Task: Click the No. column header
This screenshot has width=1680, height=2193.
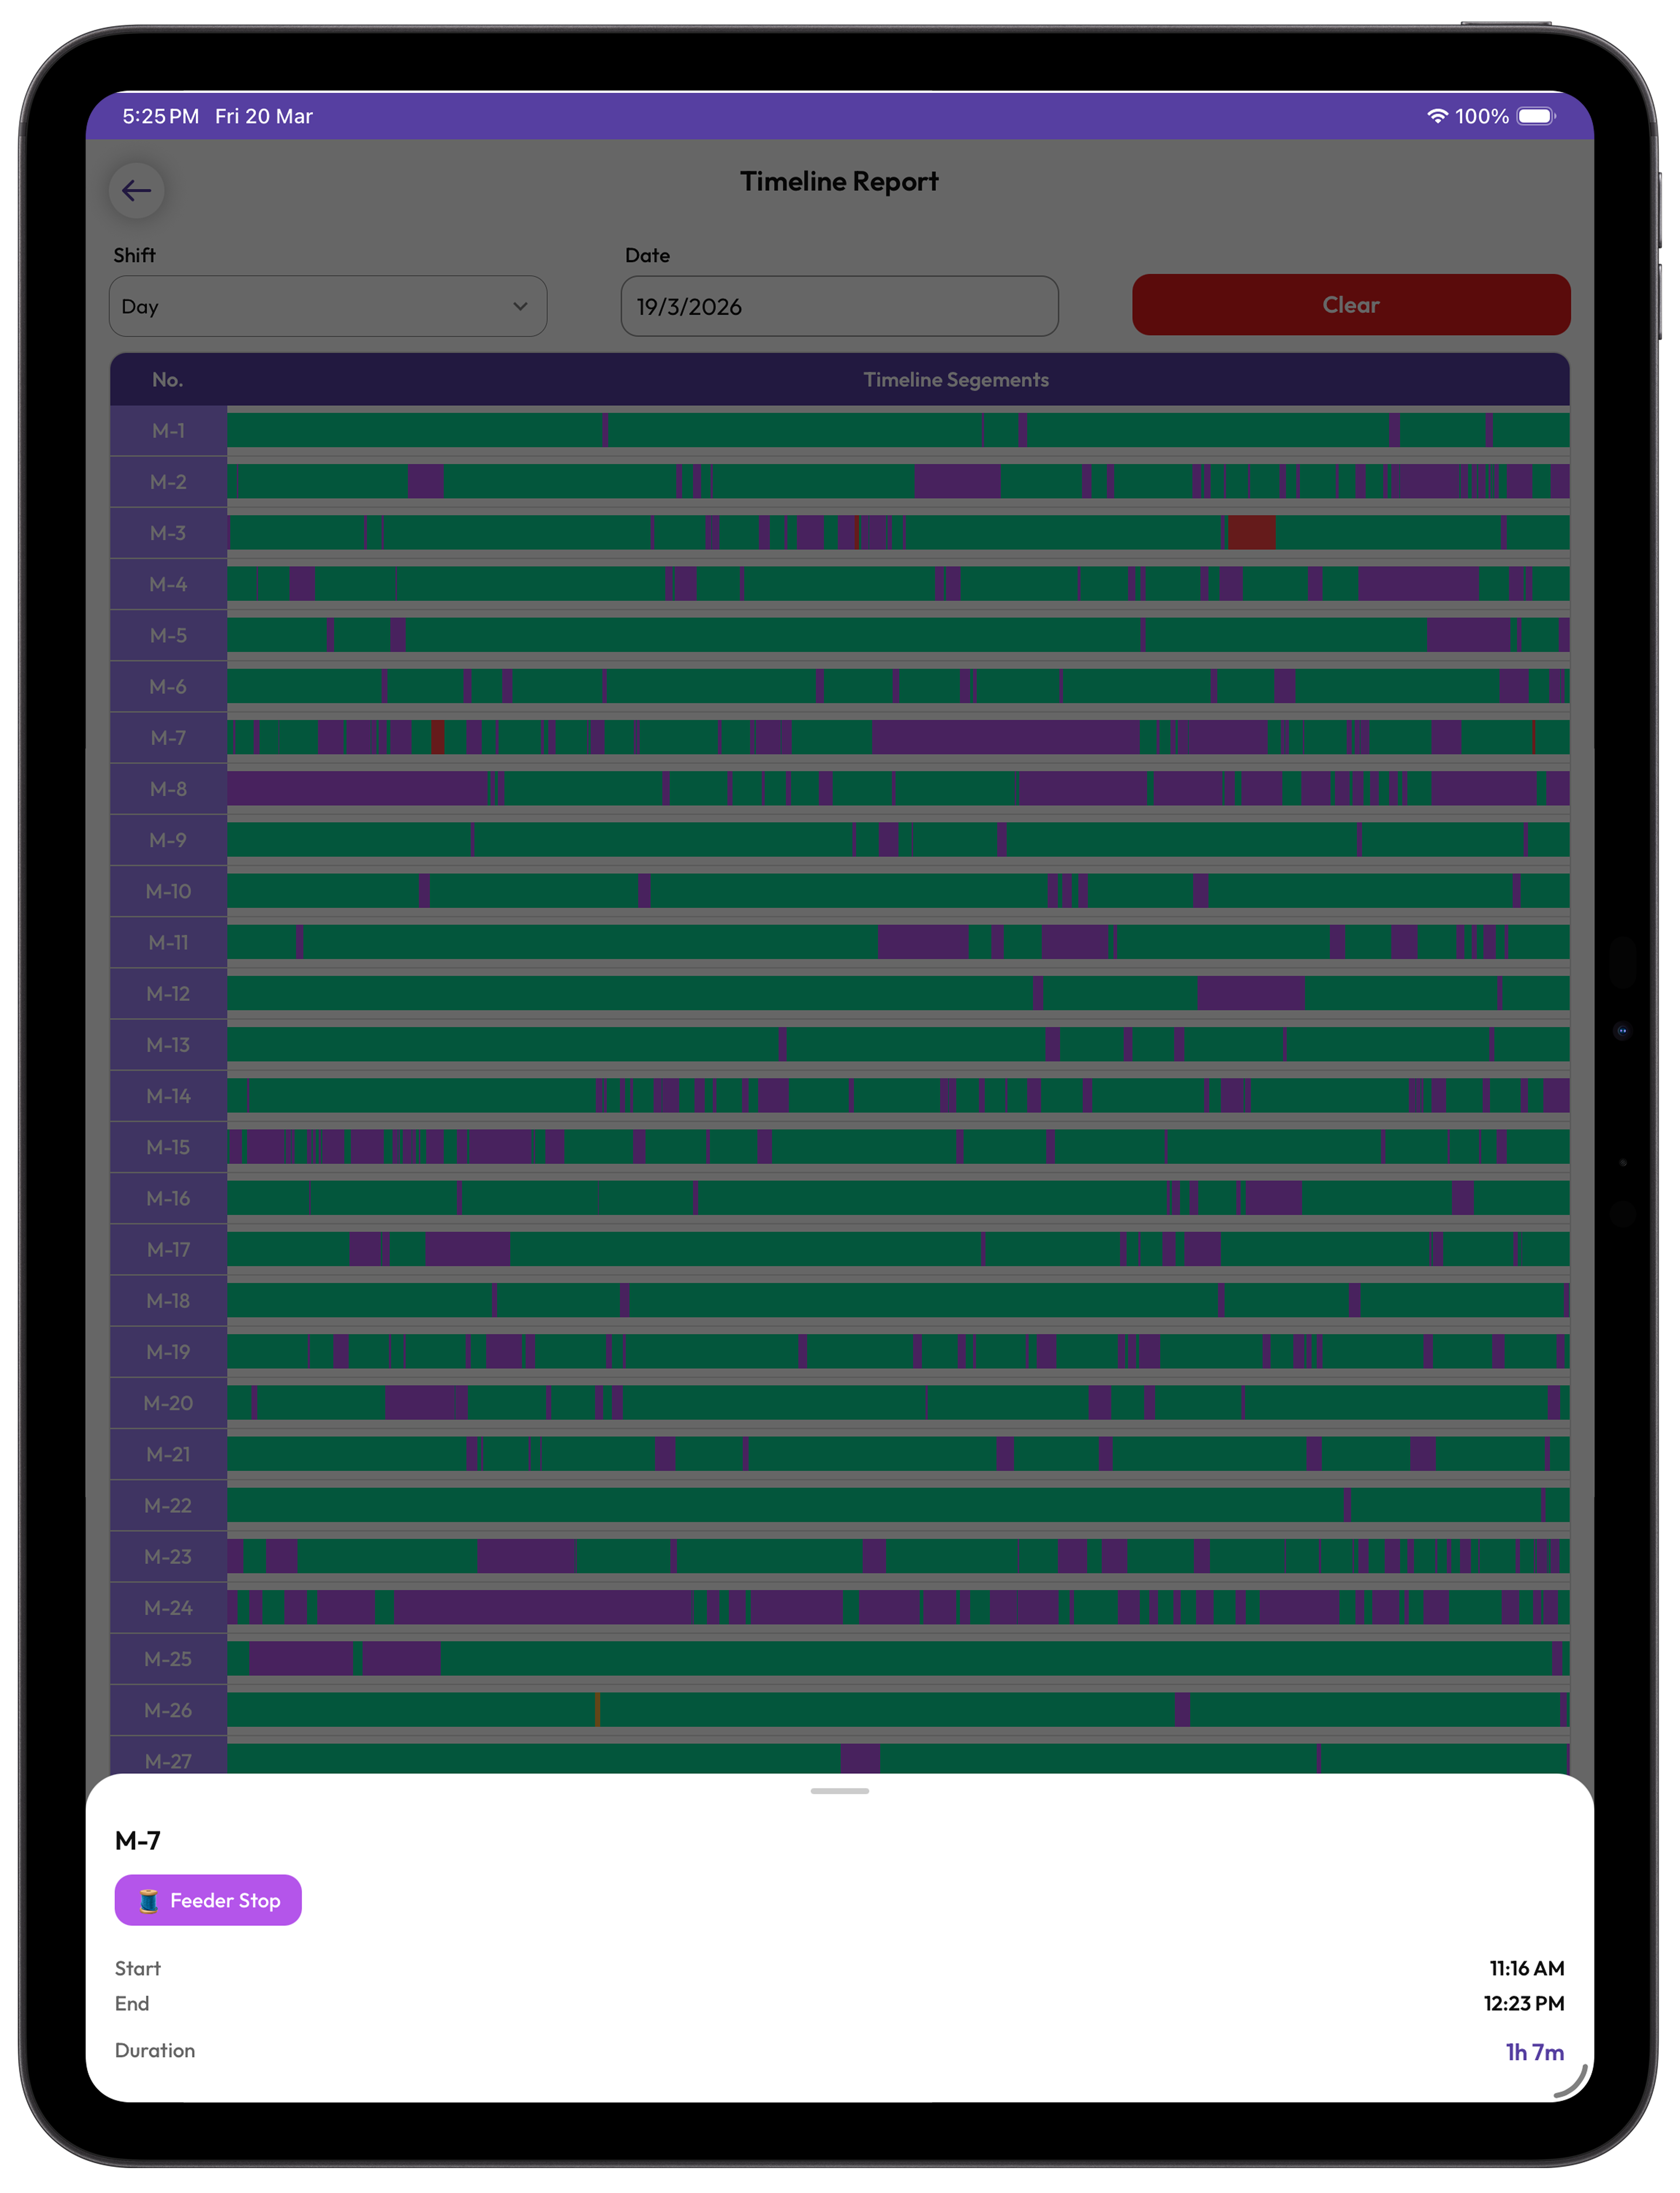Action: [x=168, y=380]
